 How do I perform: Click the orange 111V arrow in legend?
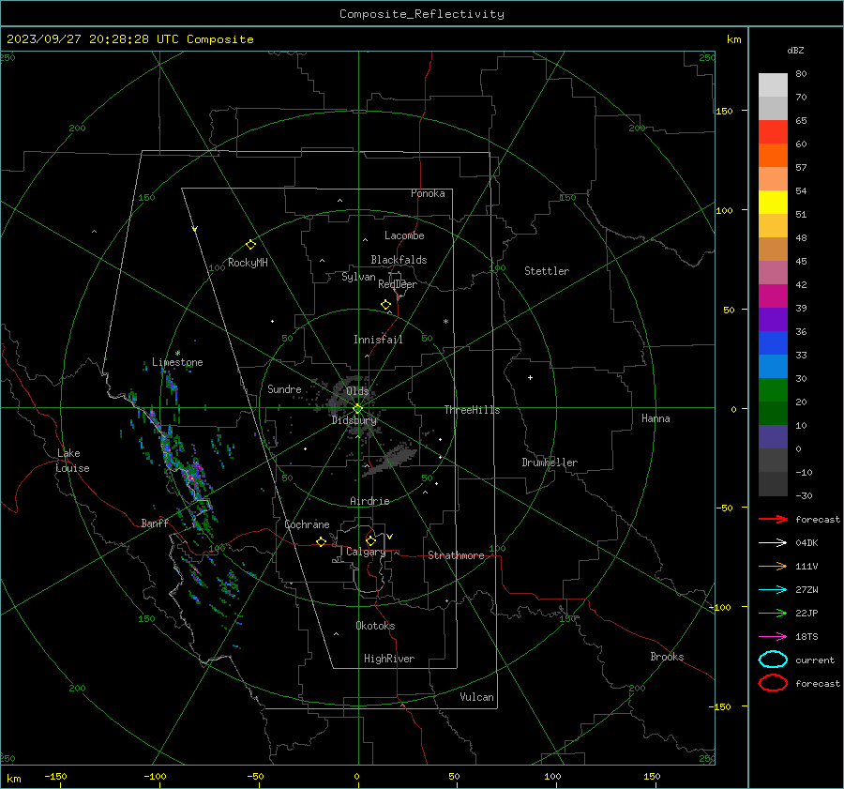(773, 566)
